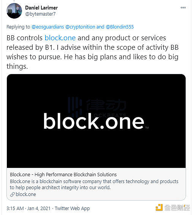Click the Jinse Finance watermark logo
Image resolution: width=194 pixels, height=215 pixels.
pos(173,208)
